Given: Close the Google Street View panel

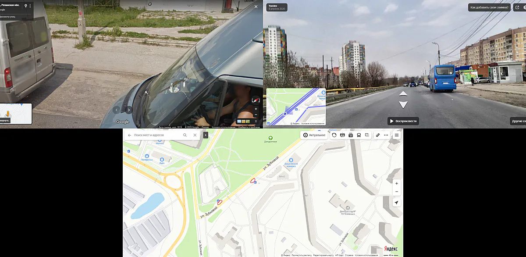Looking at the screenshot, I should click(x=256, y=6).
